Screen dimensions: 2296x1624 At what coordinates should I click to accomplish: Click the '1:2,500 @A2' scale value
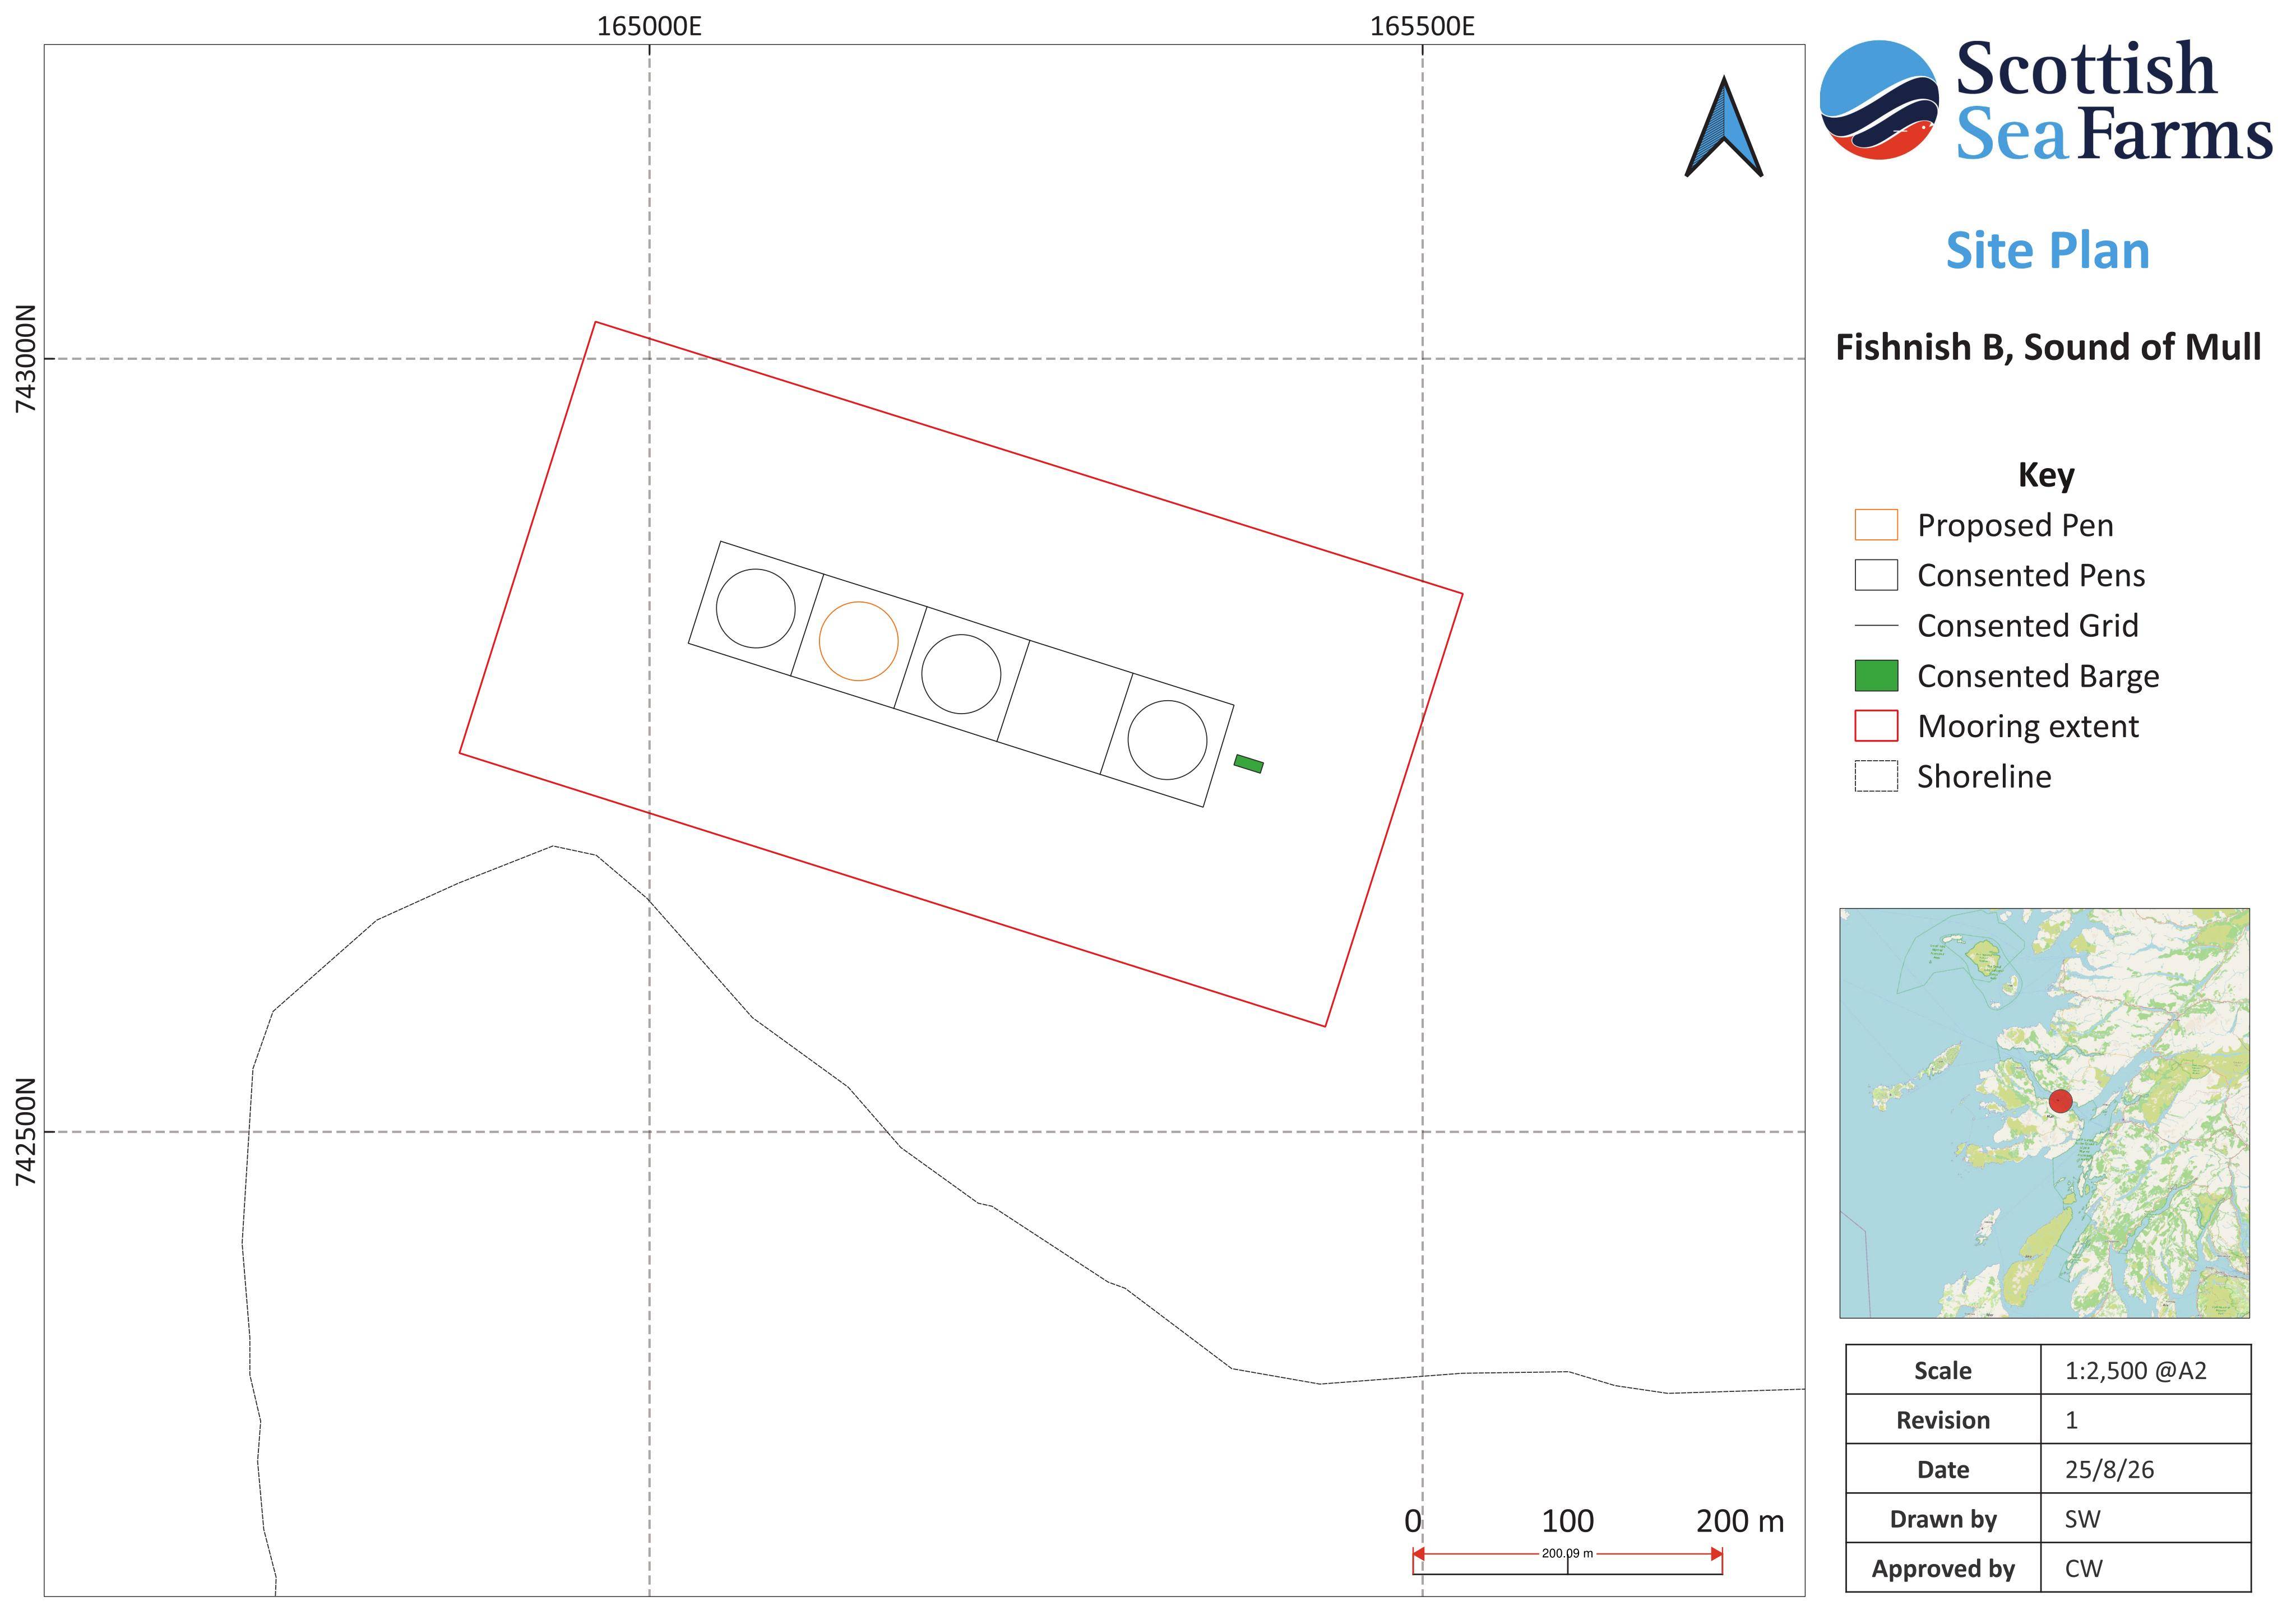[2135, 1370]
